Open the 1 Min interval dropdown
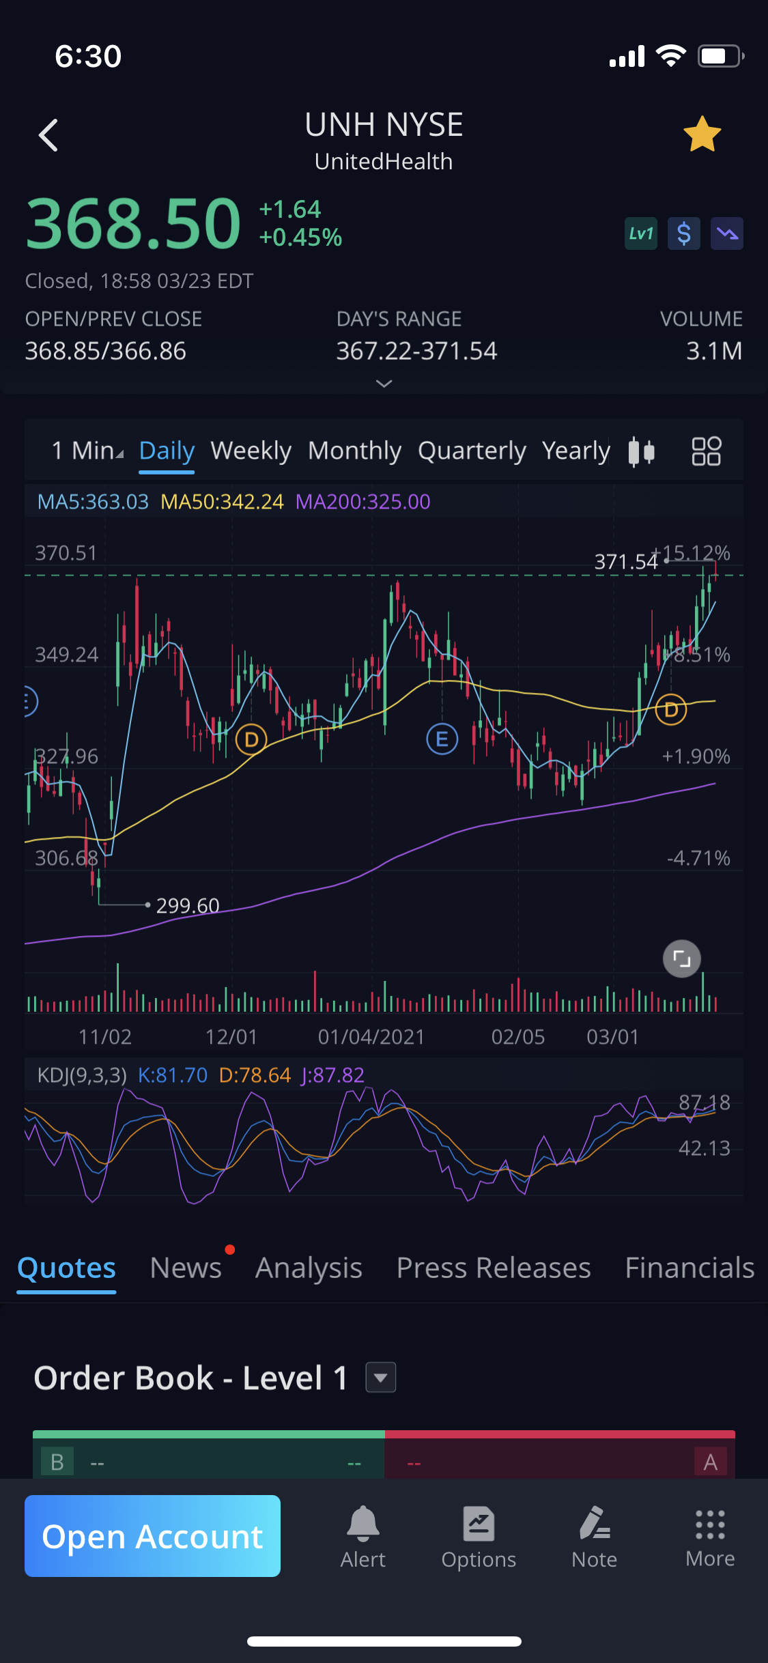 pos(87,451)
